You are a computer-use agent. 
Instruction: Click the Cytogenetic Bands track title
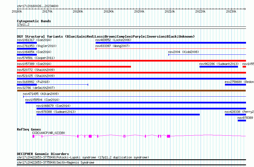click(x=34, y=21)
